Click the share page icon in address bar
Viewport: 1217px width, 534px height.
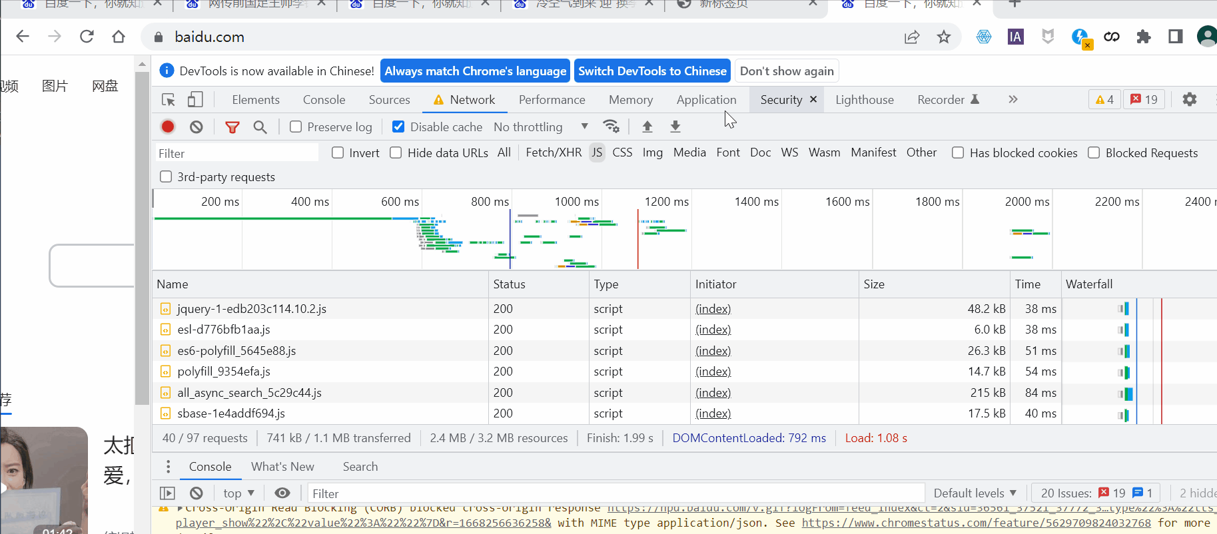click(912, 37)
